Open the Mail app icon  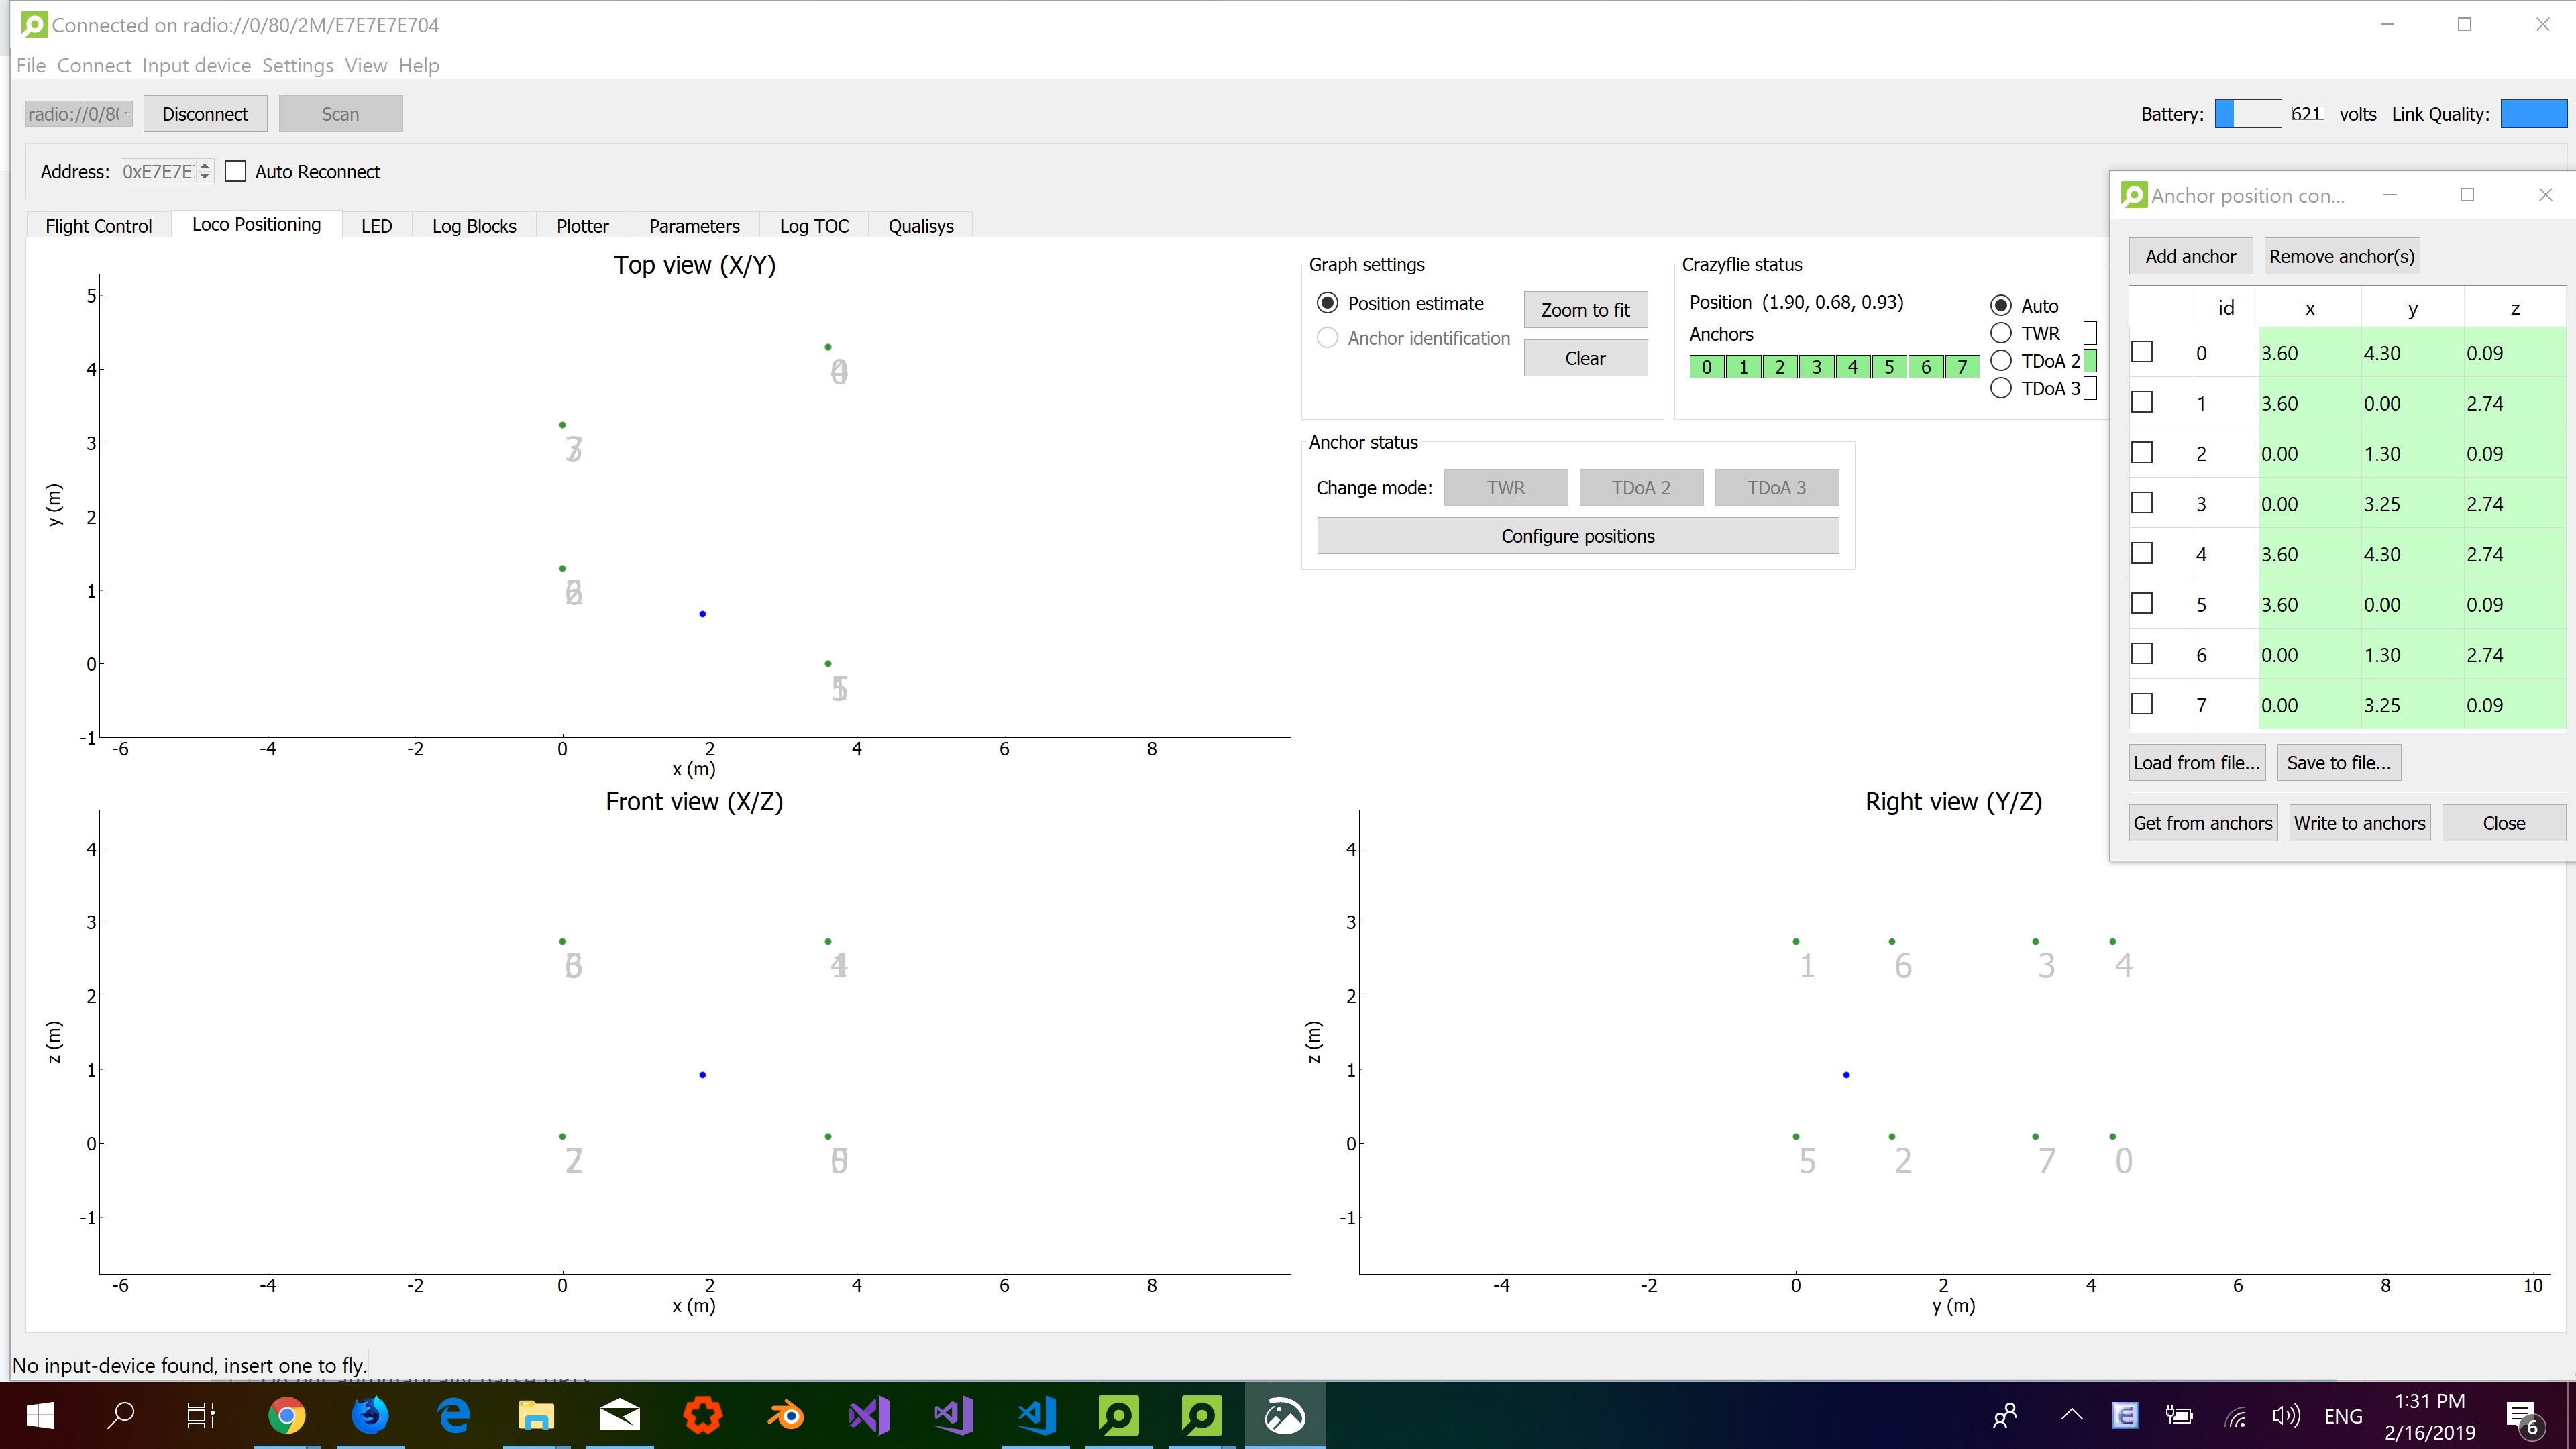tap(619, 1416)
